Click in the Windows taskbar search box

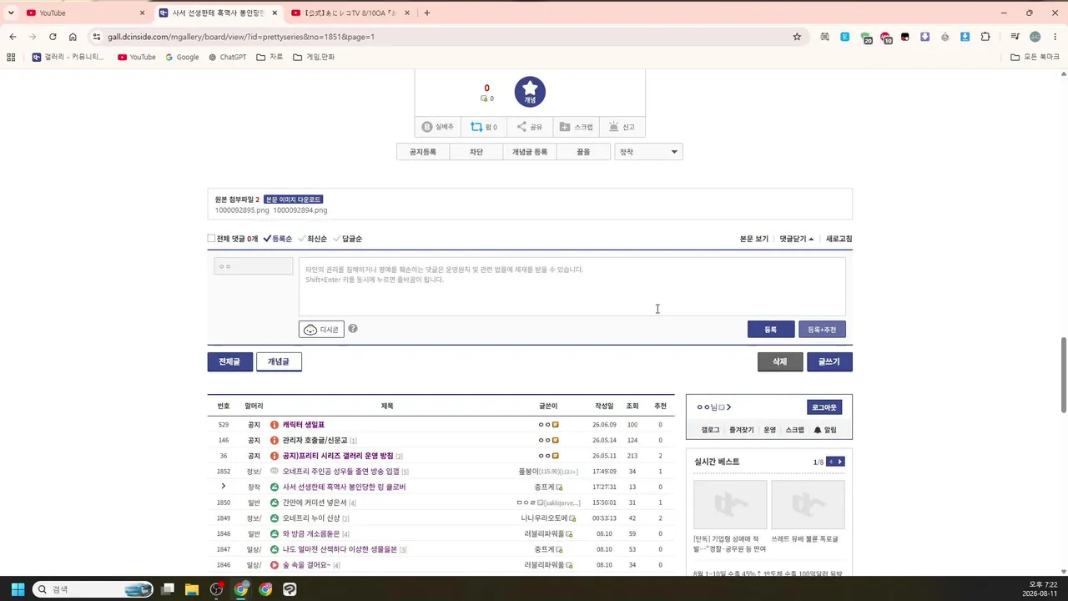(93, 589)
